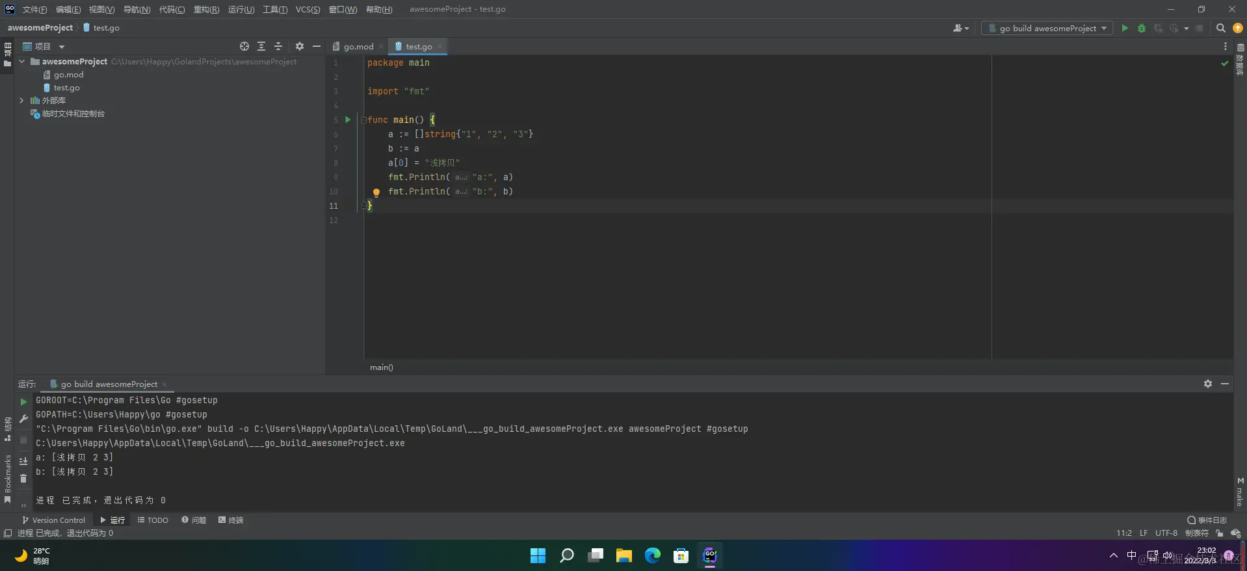The width and height of the screenshot is (1247, 571).
Task: Open the 运行(U) menu
Action: tap(241, 9)
